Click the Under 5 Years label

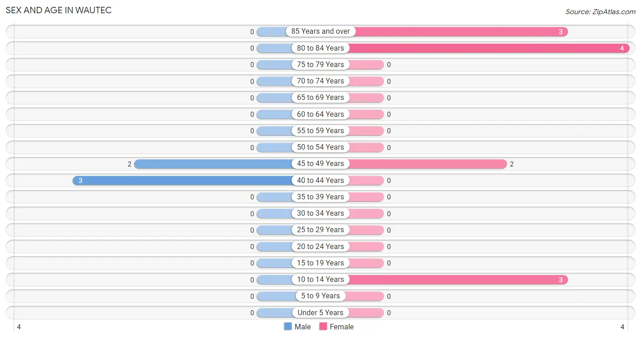(320, 312)
